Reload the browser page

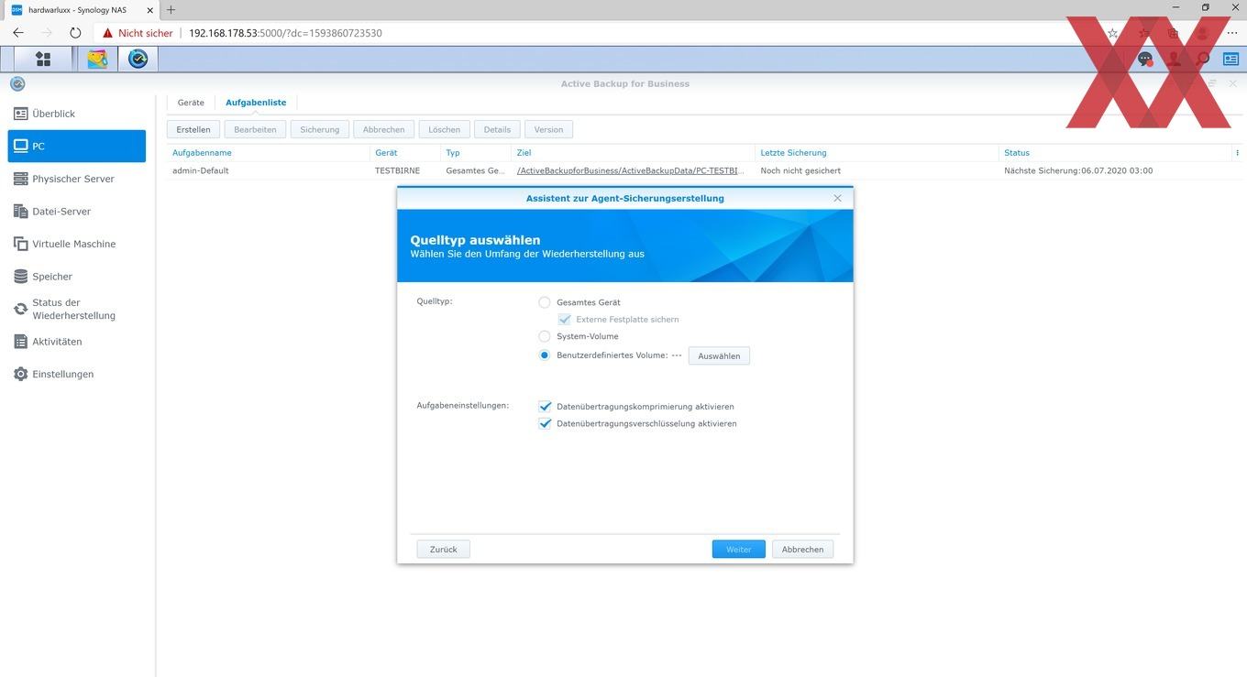[75, 33]
